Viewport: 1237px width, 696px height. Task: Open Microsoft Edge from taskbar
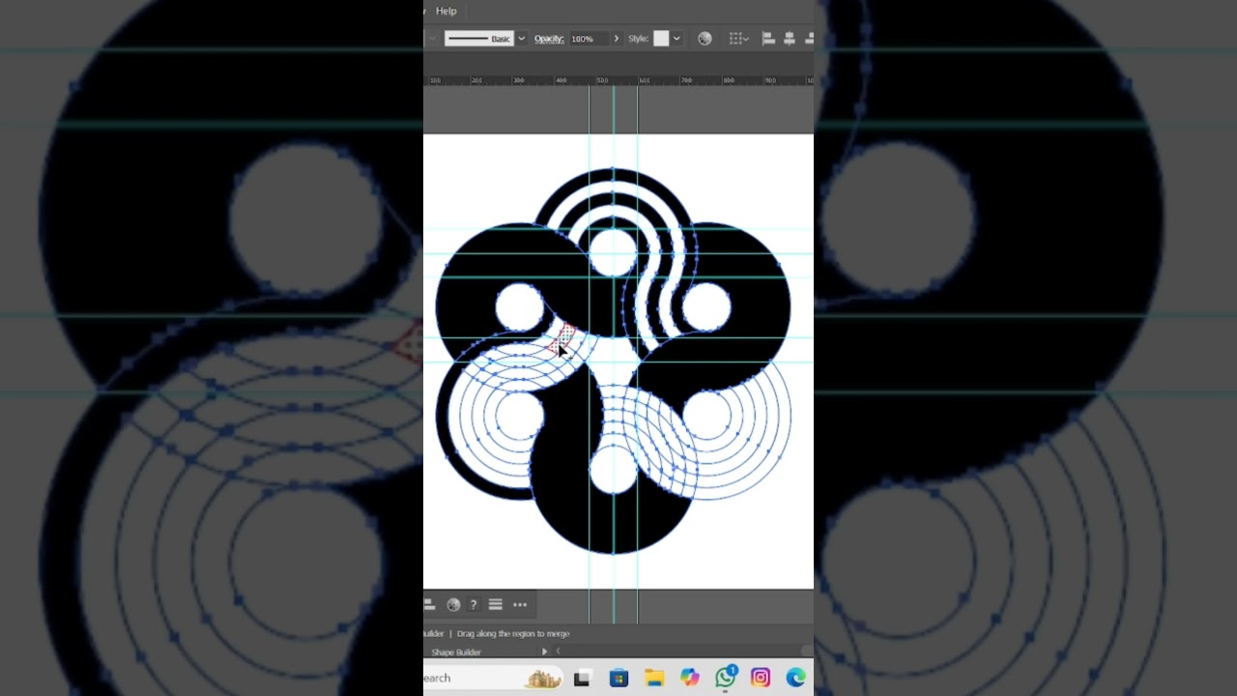[795, 679]
